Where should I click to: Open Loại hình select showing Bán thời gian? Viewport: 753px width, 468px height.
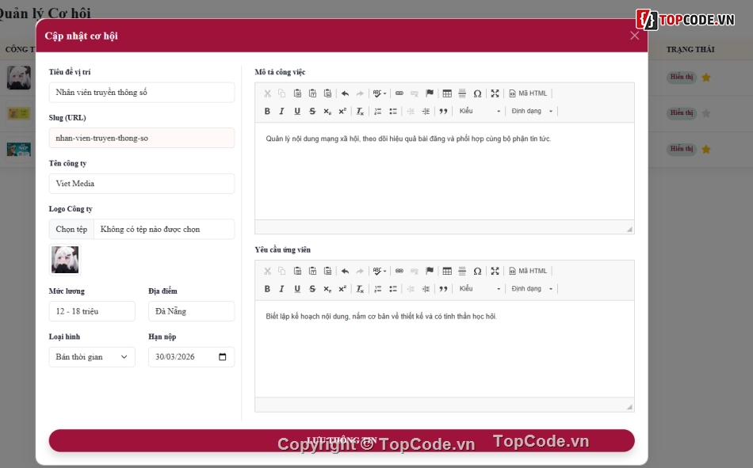tap(92, 357)
